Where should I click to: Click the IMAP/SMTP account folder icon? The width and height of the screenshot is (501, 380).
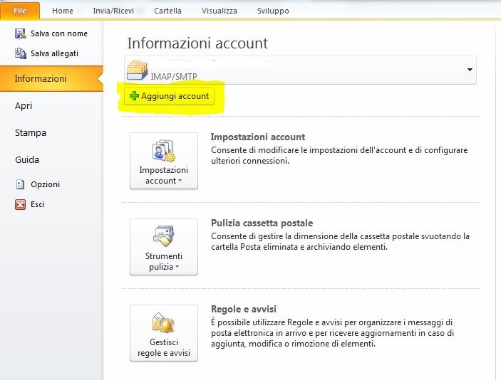[x=138, y=71]
